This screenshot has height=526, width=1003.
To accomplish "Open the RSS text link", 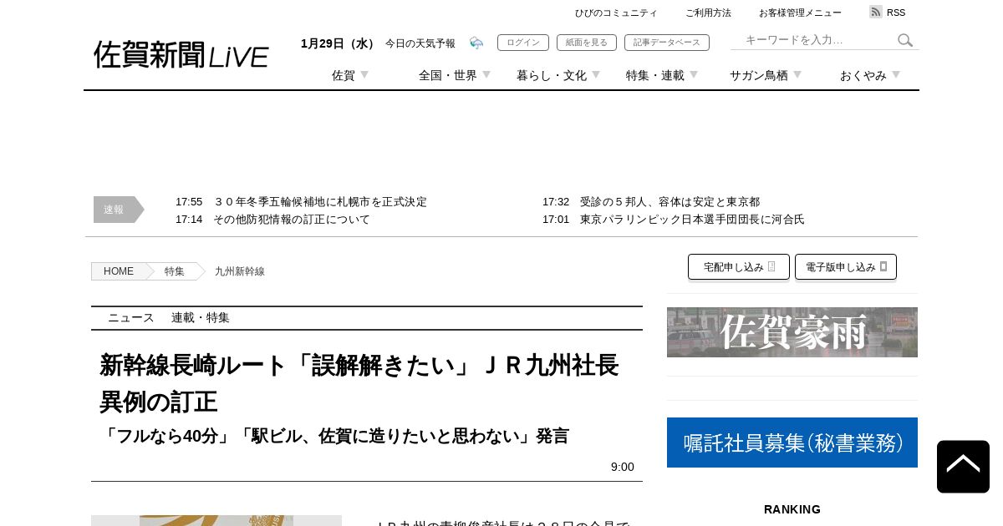I will click(896, 13).
